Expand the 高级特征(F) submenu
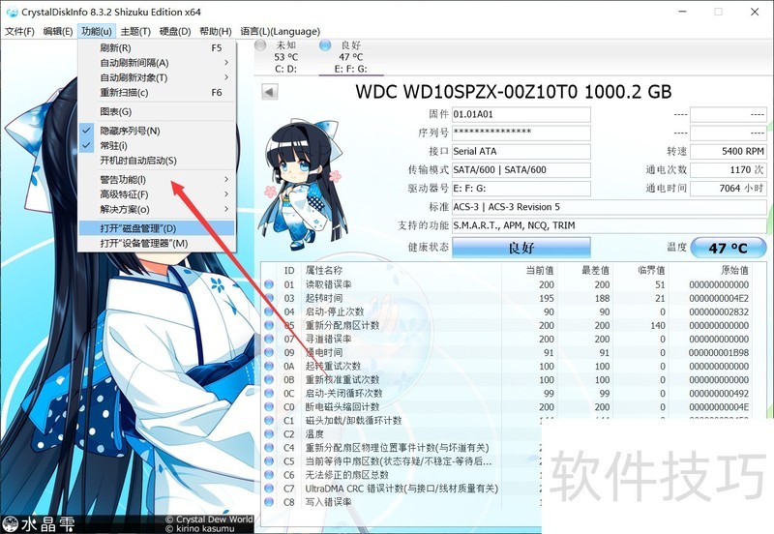This screenshot has width=774, height=534. [157, 193]
